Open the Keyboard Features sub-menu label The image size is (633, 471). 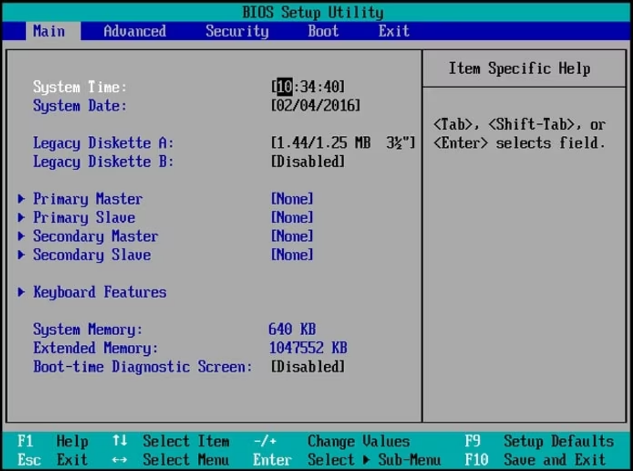point(100,292)
